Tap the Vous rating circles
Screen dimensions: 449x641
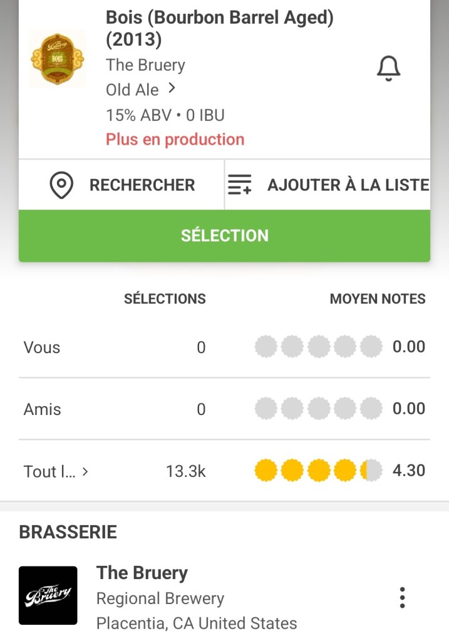(318, 346)
